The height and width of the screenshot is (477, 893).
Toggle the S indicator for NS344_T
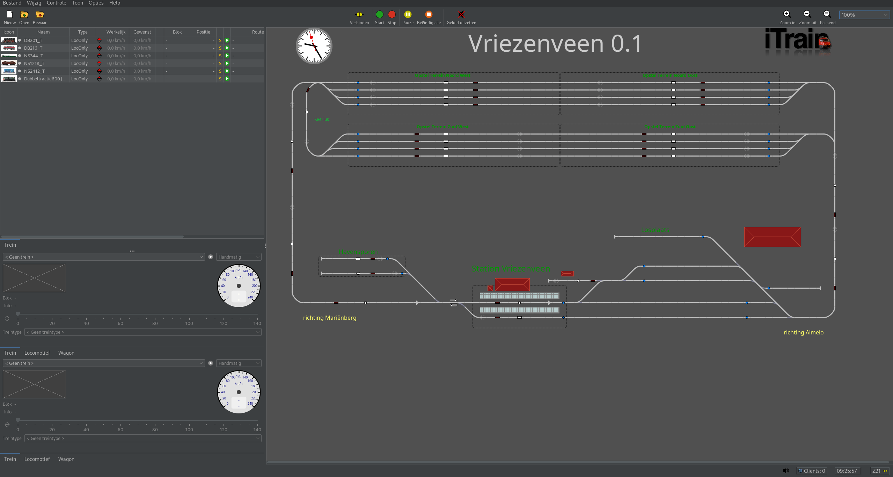click(x=220, y=56)
